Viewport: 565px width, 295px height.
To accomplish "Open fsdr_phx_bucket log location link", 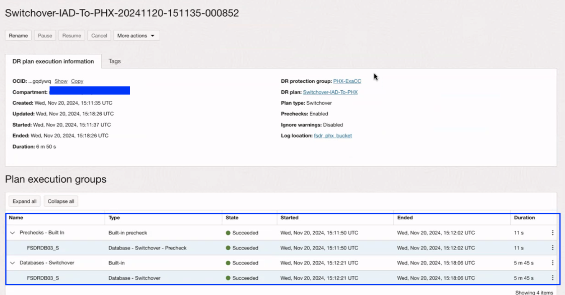I will click(x=333, y=135).
